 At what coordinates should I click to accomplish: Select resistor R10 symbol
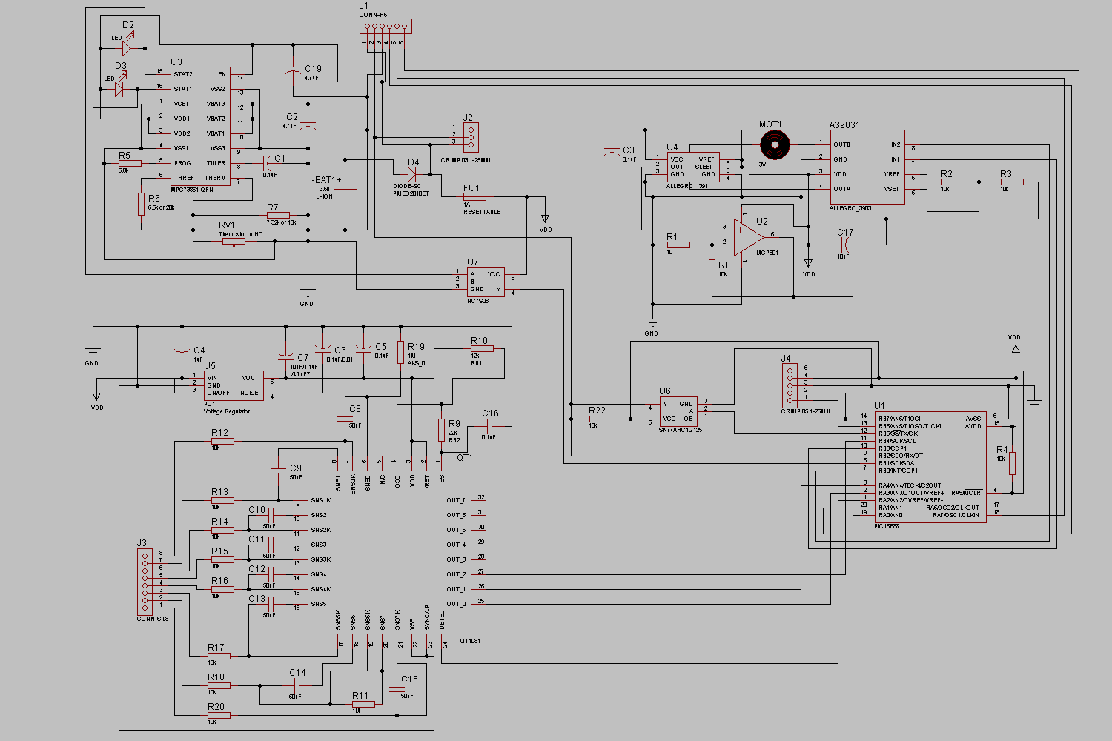[x=482, y=348]
